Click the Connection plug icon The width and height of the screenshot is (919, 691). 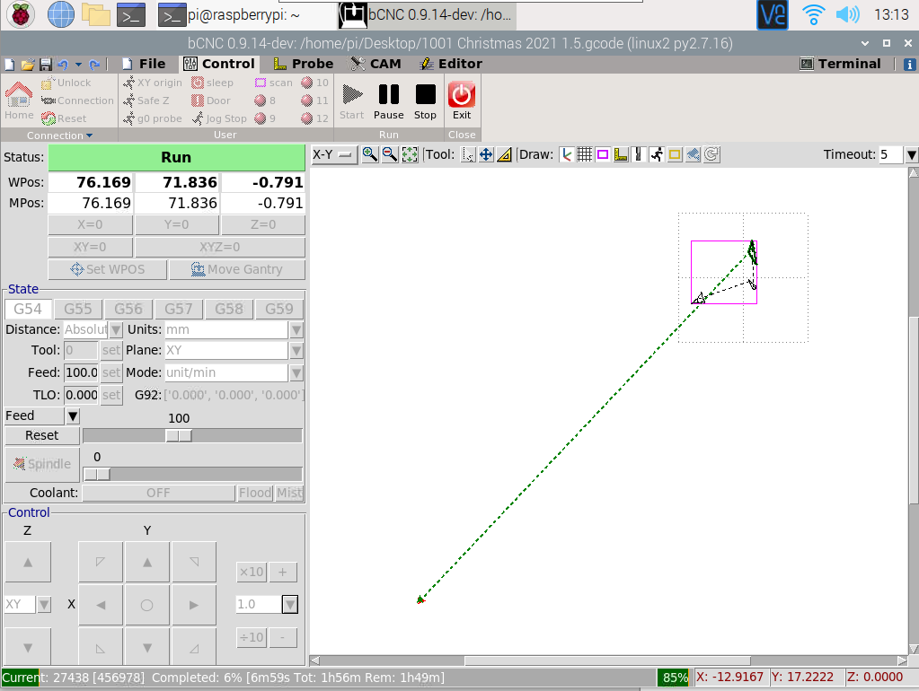77,101
